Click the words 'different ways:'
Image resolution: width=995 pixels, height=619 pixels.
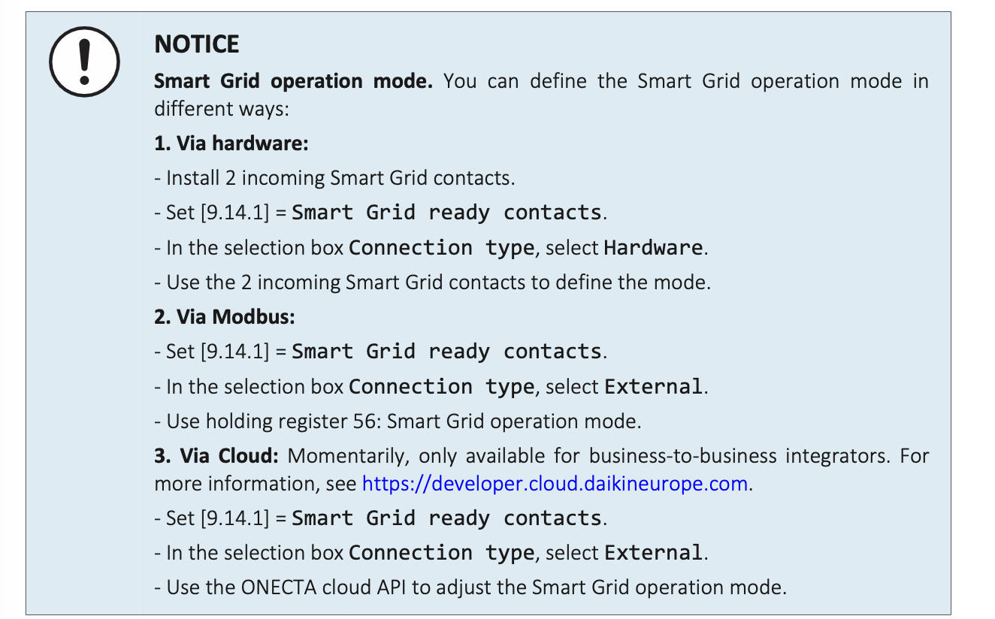[222, 109]
